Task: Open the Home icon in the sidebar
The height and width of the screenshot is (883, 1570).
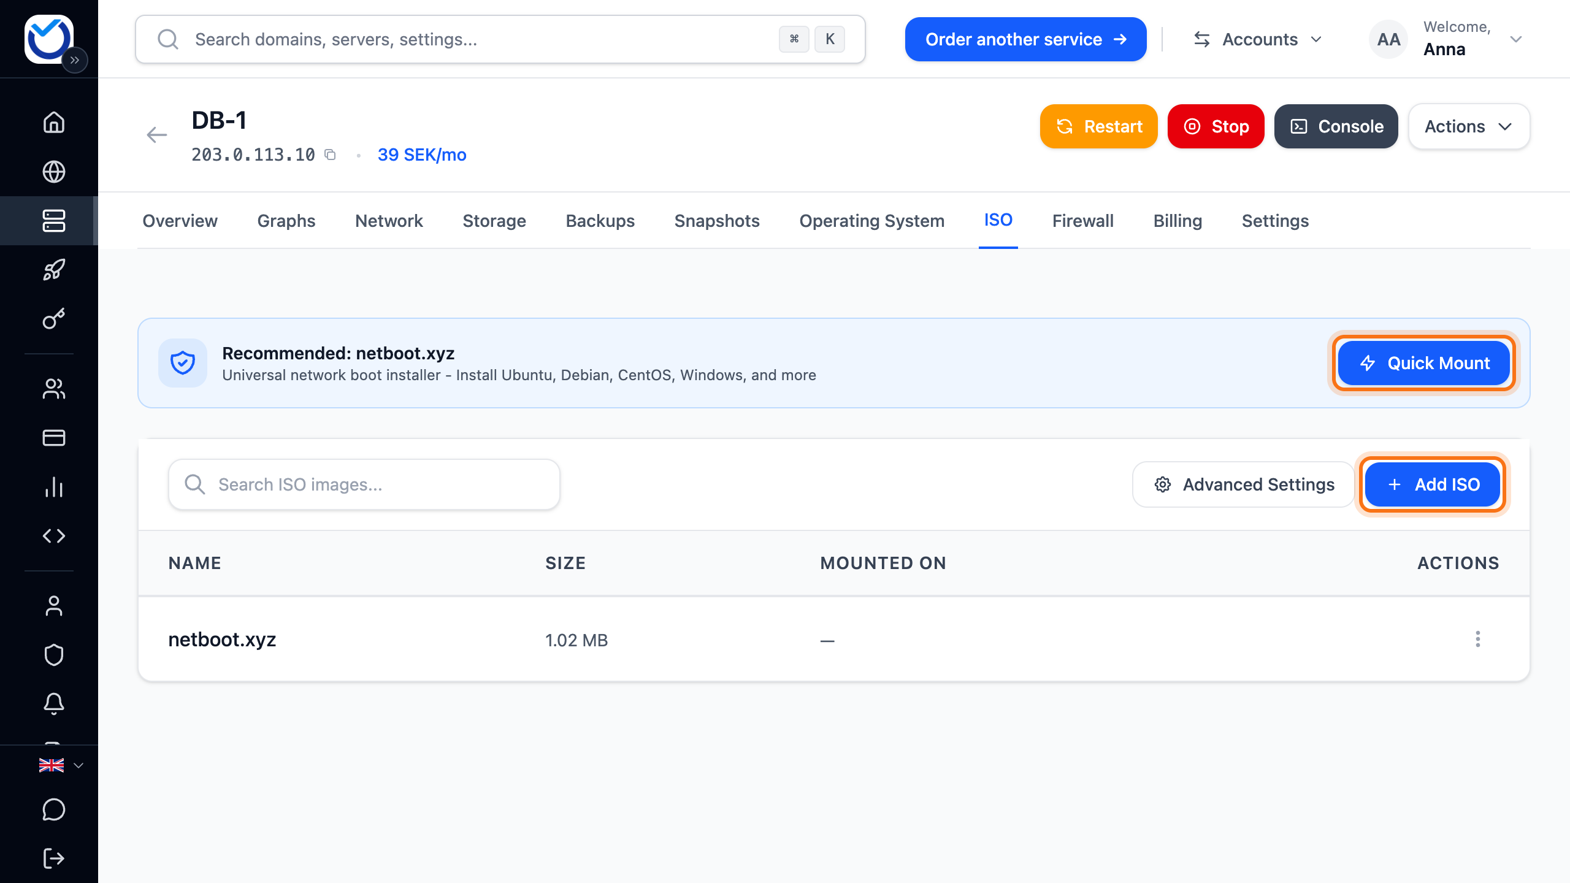Action: 54,122
